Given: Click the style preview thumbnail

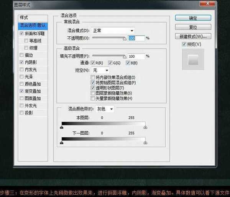Looking at the screenshot, I should 193,60.
